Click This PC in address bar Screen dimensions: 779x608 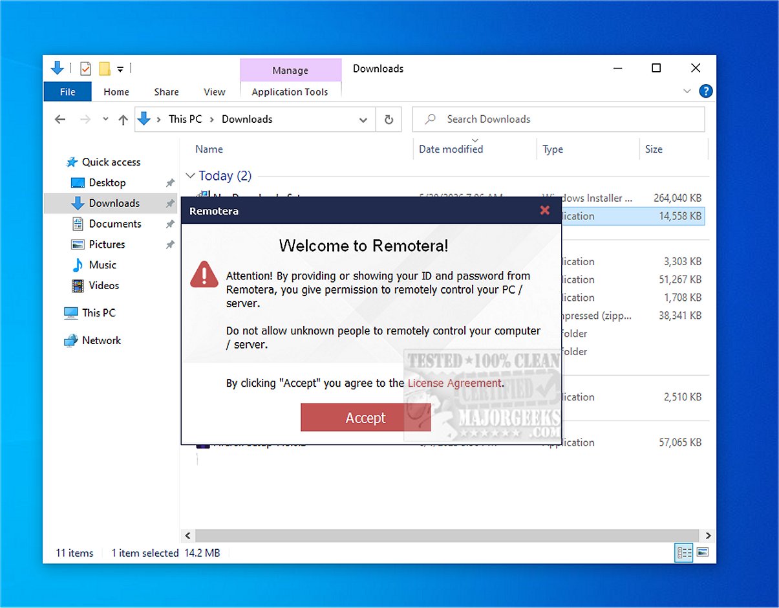tap(186, 119)
